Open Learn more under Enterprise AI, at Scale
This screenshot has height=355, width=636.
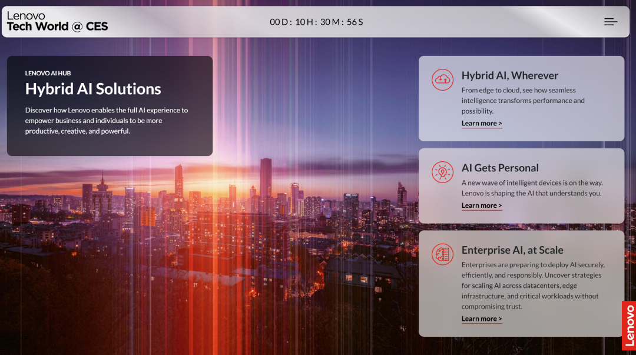(482, 319)
